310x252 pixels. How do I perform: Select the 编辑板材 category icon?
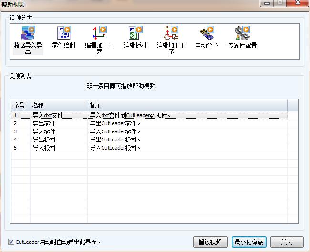click(x=135, y=33)
